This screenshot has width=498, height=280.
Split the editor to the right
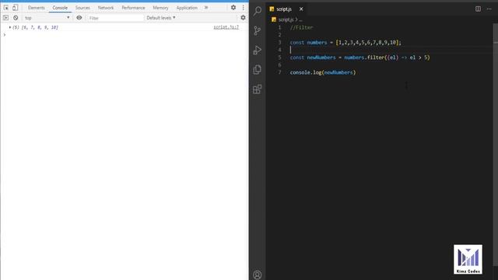478,9
